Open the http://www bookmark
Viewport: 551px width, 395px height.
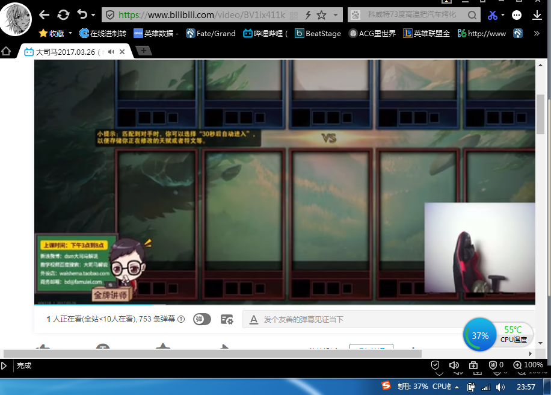pos(481,33)
